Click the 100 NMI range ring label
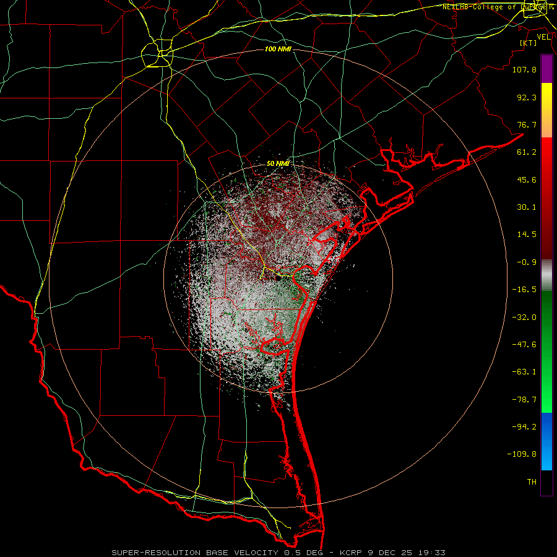 point(278,49)
